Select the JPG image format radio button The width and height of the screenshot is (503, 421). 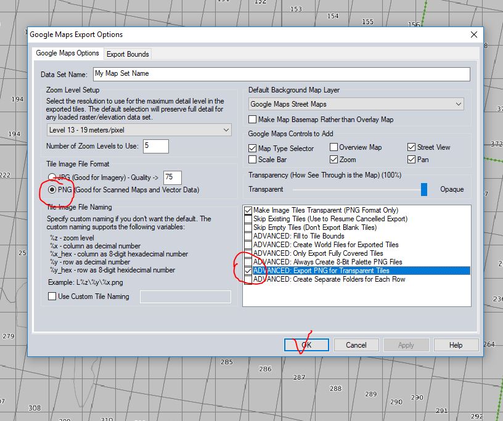[x=52, y=178]
